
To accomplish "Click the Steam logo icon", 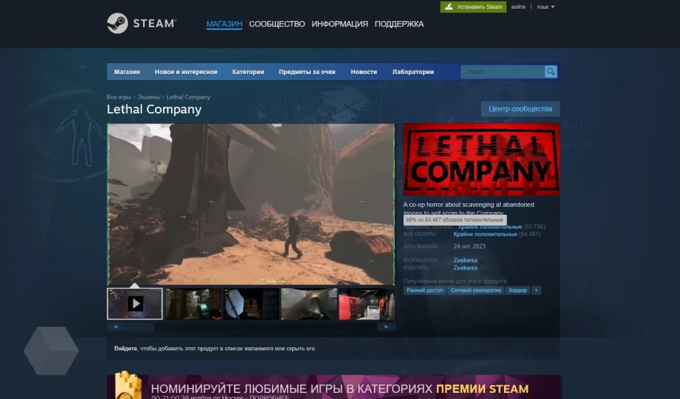I will [118, 23].
